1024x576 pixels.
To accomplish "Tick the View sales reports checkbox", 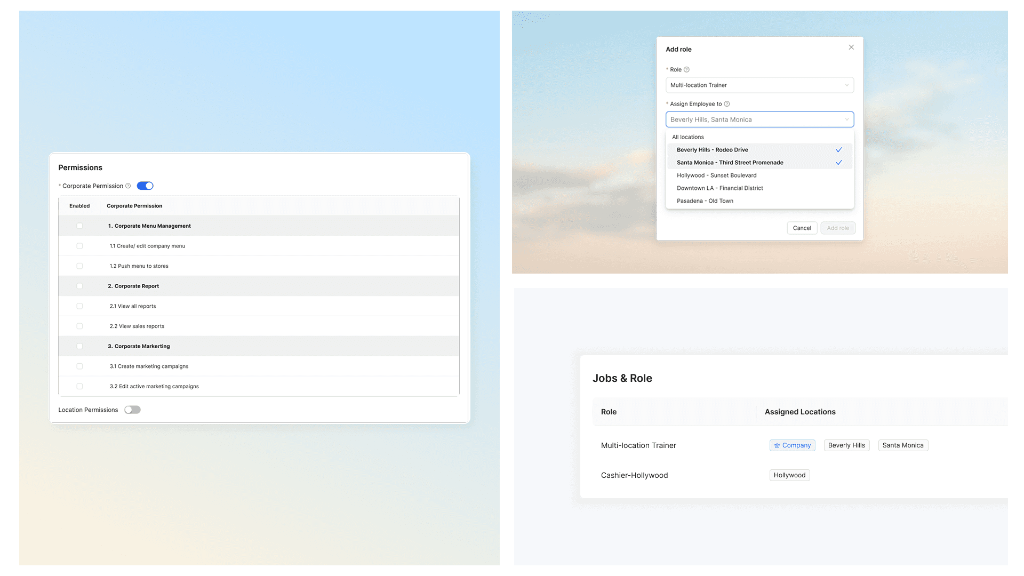I will pos(79,326).
